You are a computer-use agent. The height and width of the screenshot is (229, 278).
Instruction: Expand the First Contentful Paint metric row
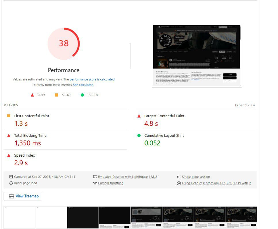pos(65,120)
